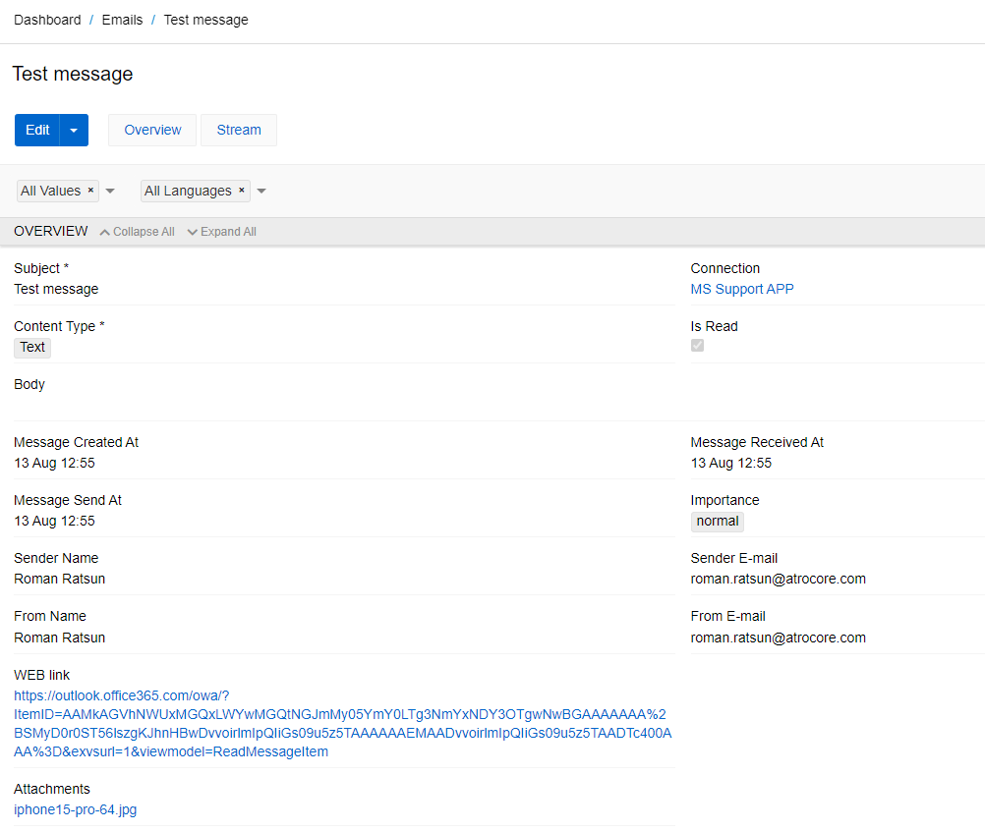This screenshot has height=832, width=985.
Task: Click the caret next to All Languages
Action: [261, 192]
